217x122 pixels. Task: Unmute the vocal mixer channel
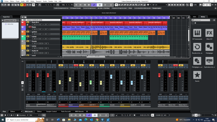143,65
